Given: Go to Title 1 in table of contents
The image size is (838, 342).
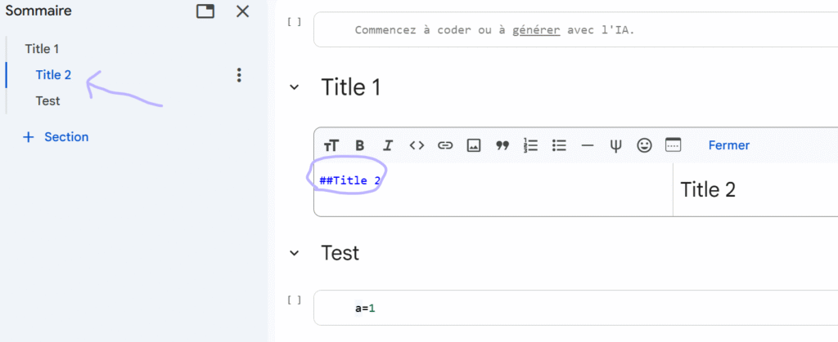Looking at the screenshot, I should (x=42, y=49).
